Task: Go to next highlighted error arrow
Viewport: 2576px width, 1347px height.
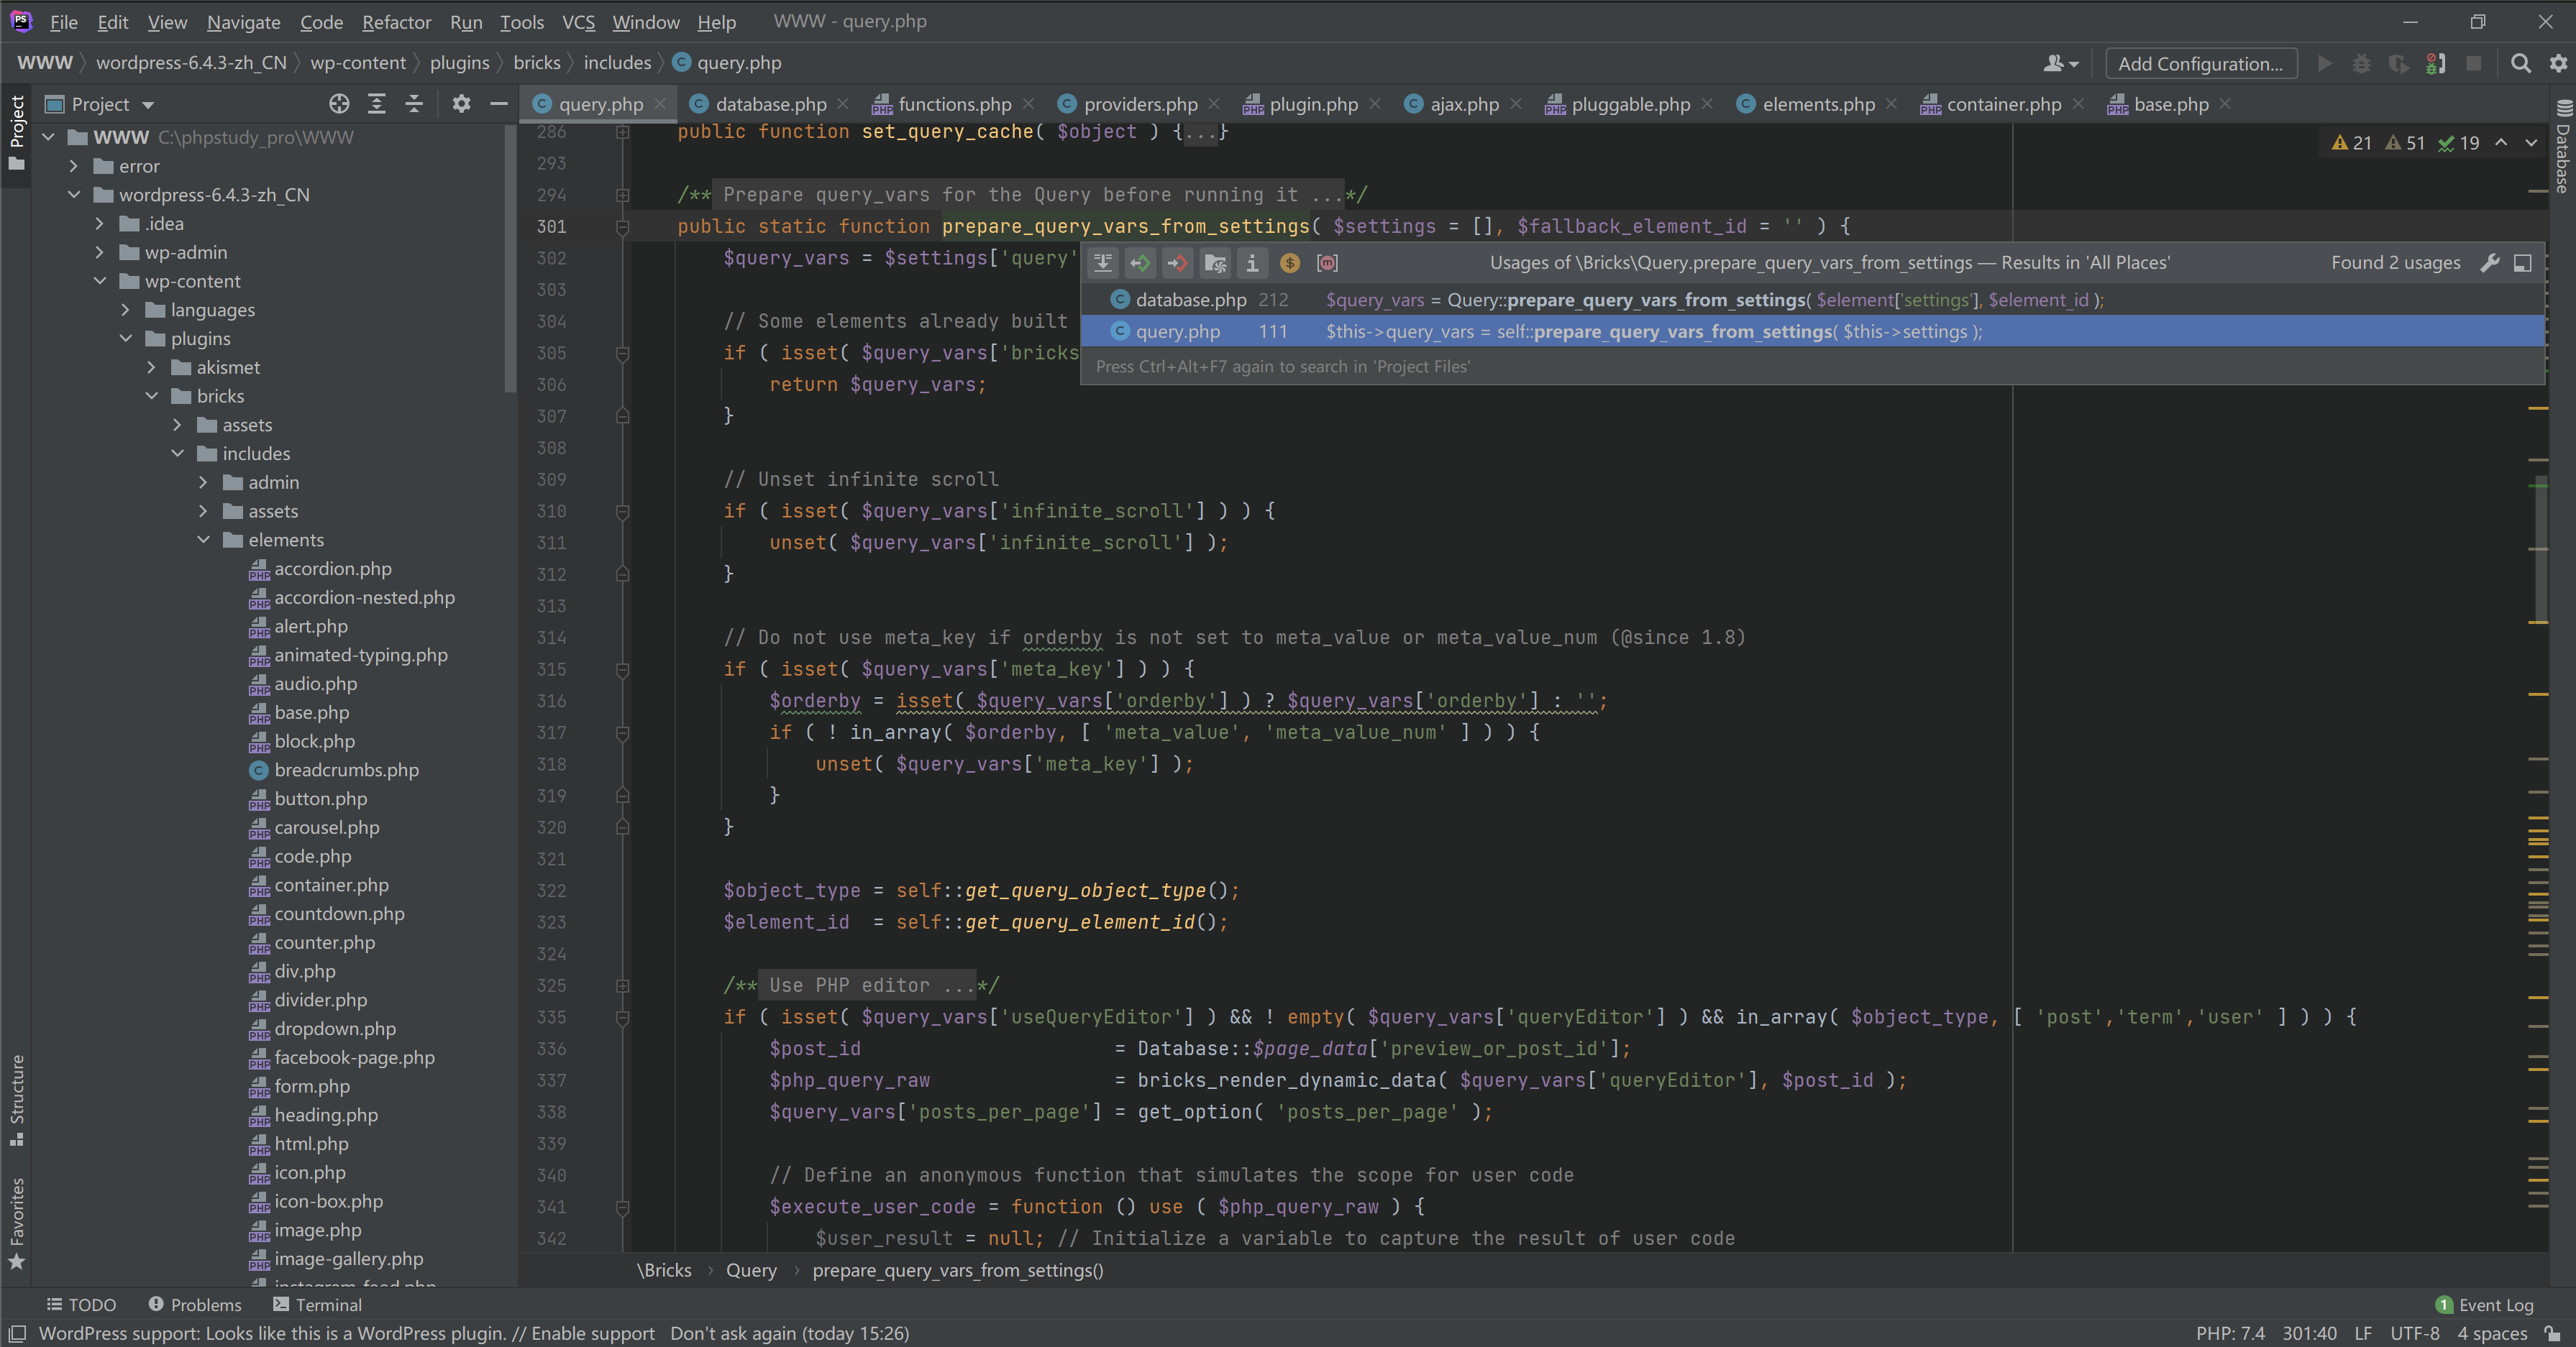Action: 2531,143
